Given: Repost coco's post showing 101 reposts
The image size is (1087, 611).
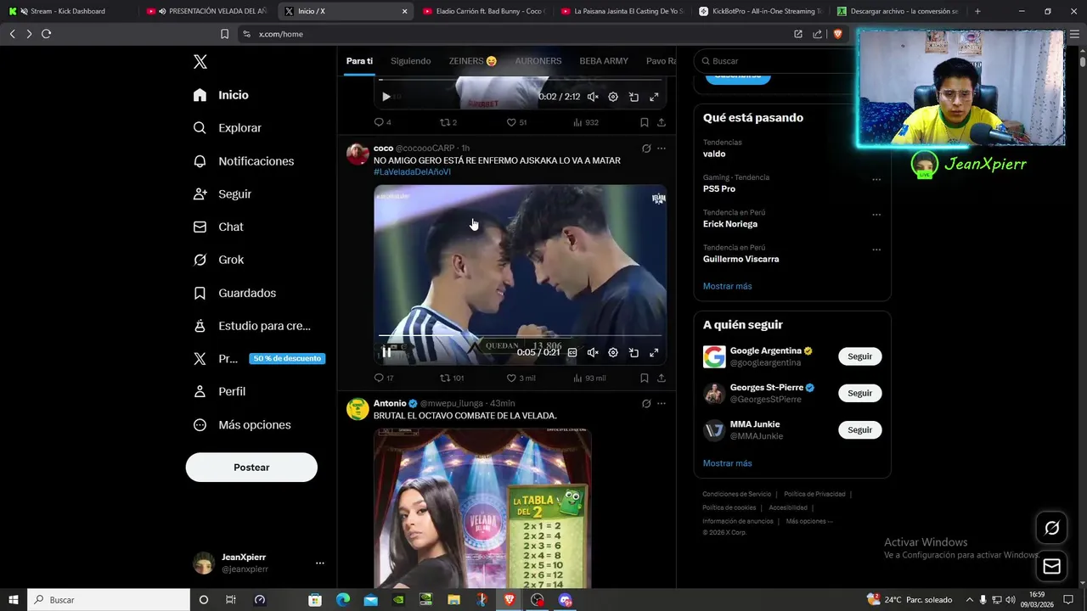Looking at the screenshot, I should [x=445, y=378].
